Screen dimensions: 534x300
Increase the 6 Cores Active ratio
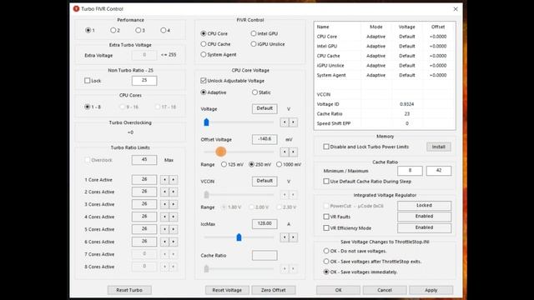pyautogui.click(x=174, y=242)
